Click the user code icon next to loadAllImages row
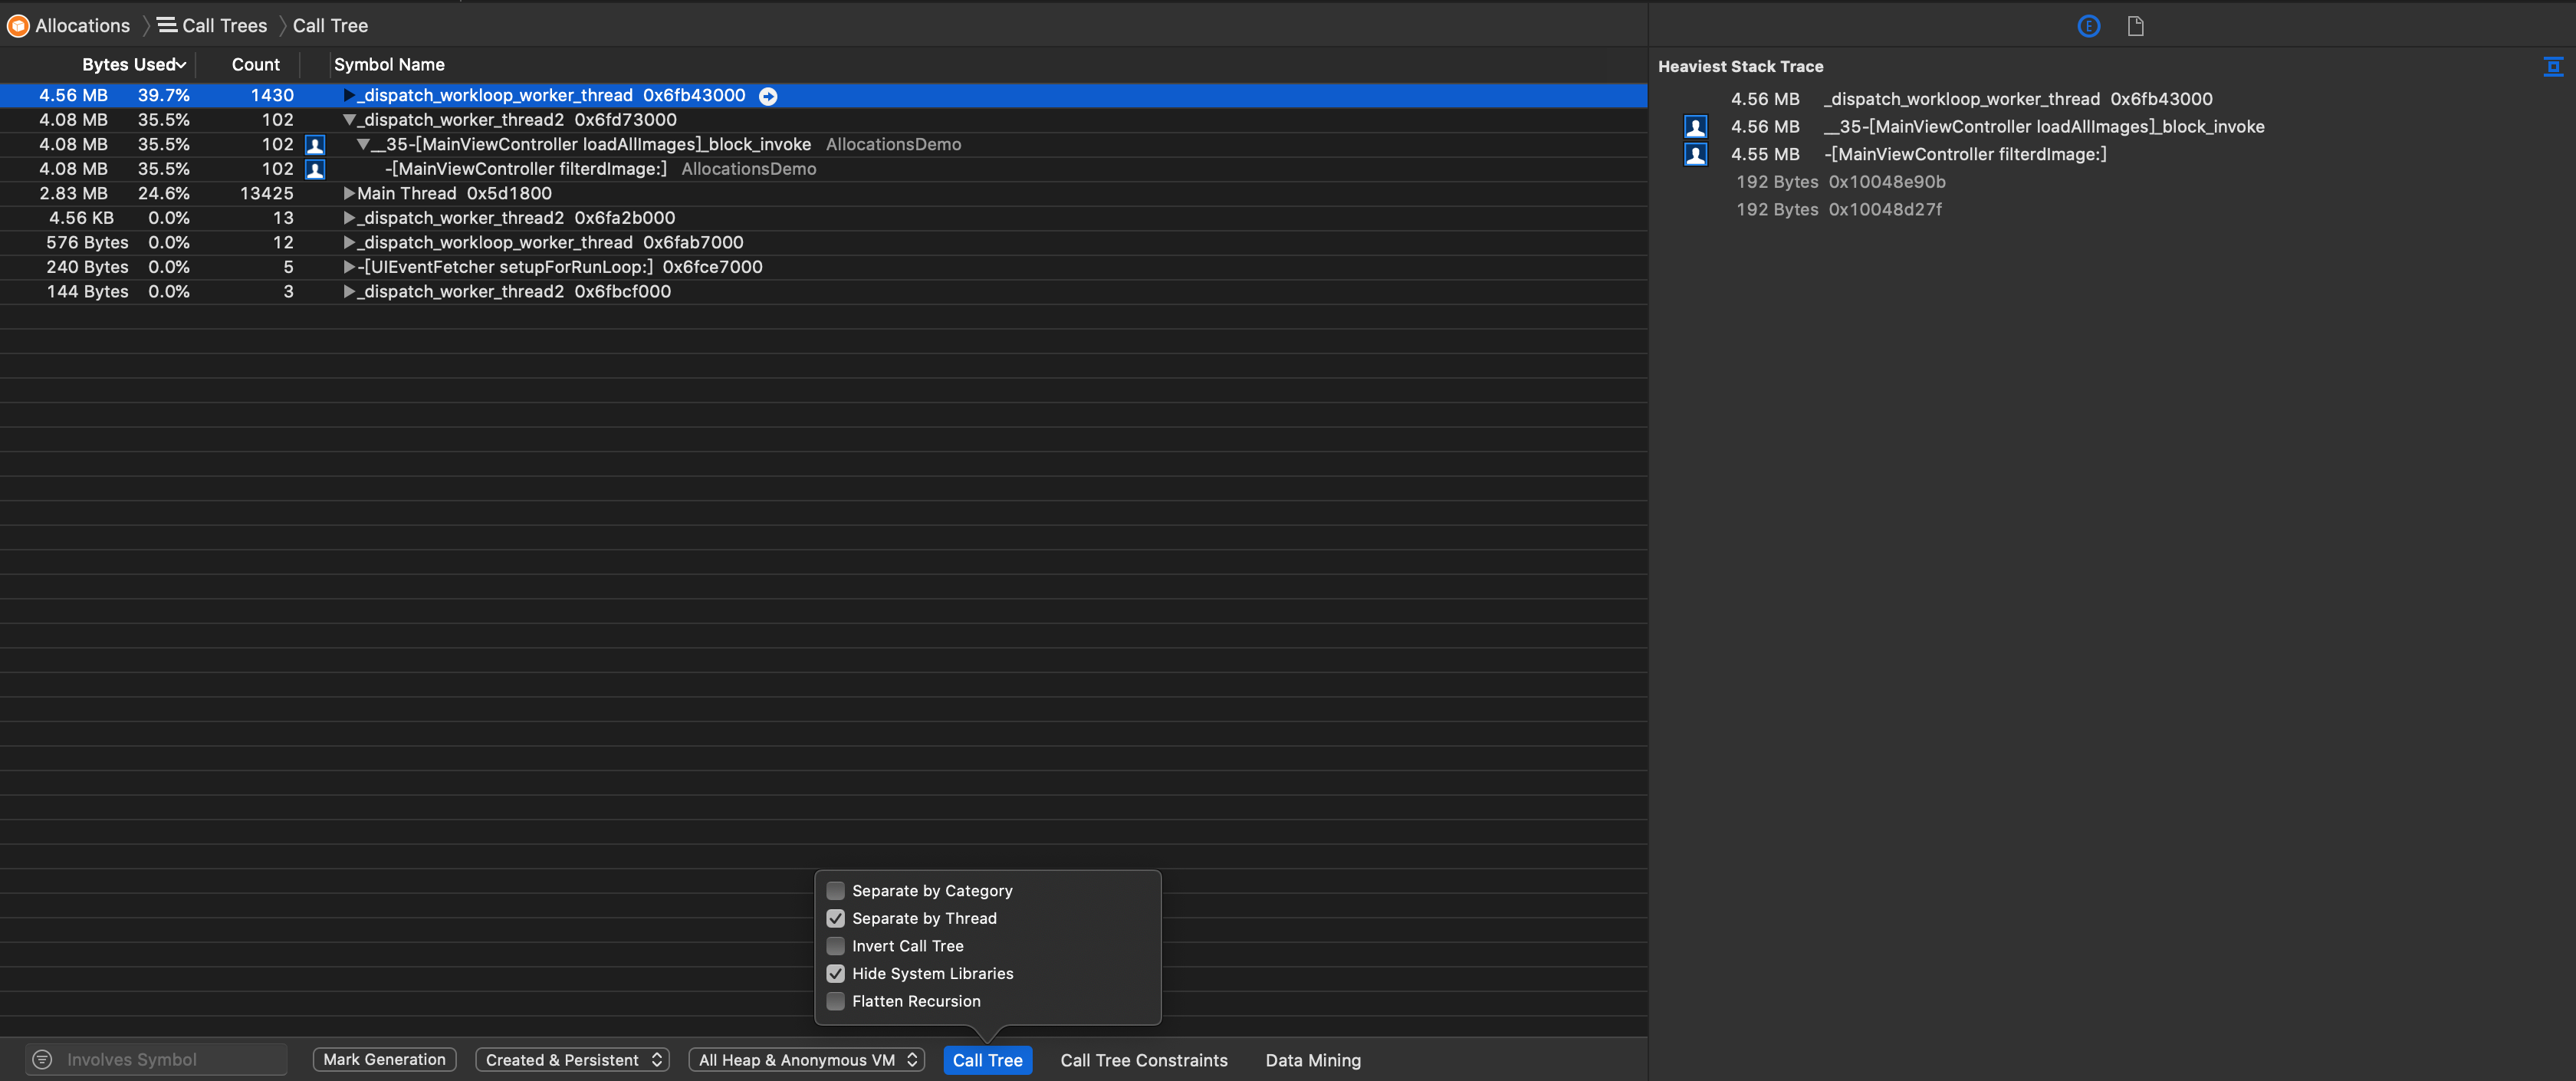 [x=315, y=145]
